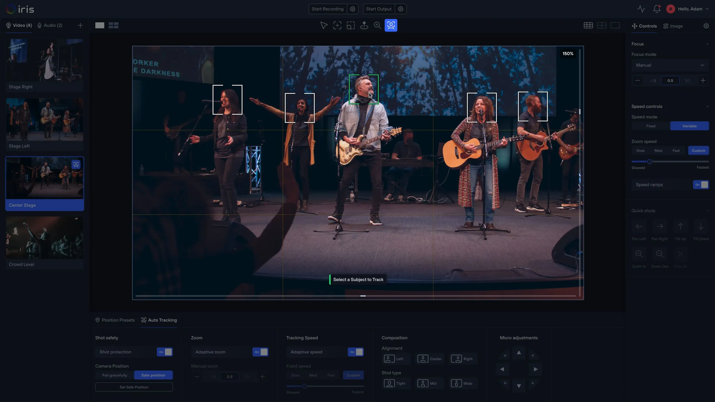
Task: Toggle Shot protection switch
Action: (x=165, y=352)
